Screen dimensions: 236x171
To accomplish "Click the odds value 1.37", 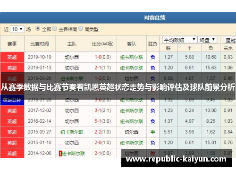I will tap(169, 121).
